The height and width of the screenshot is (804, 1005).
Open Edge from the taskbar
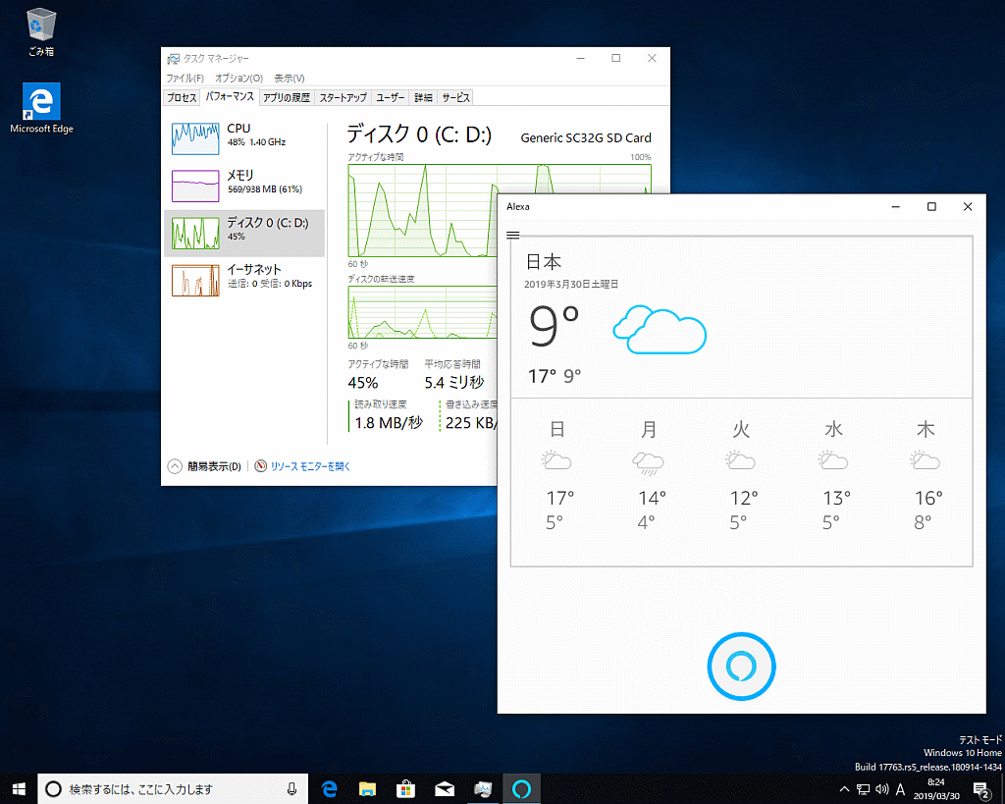330,789
